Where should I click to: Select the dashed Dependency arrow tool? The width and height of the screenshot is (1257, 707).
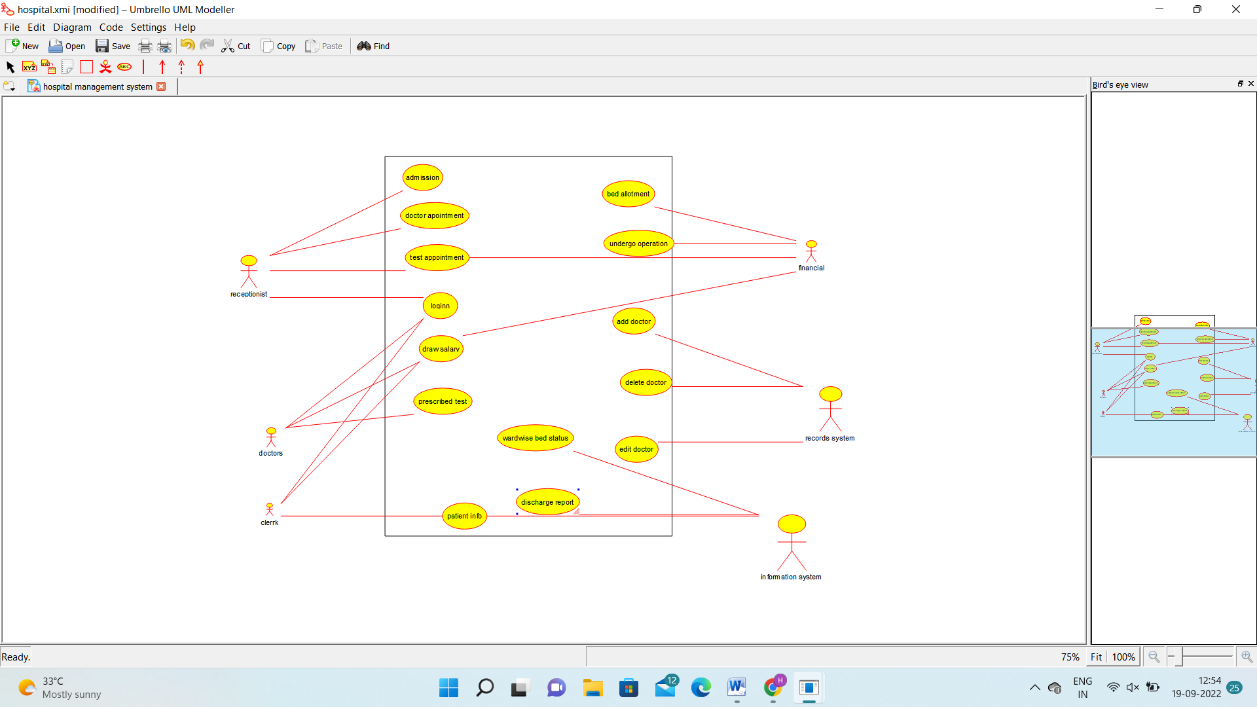tap(181, 67)
